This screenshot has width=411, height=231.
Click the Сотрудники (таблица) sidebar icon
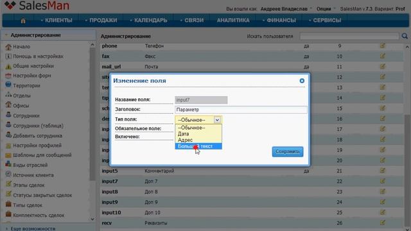[8, 125]
